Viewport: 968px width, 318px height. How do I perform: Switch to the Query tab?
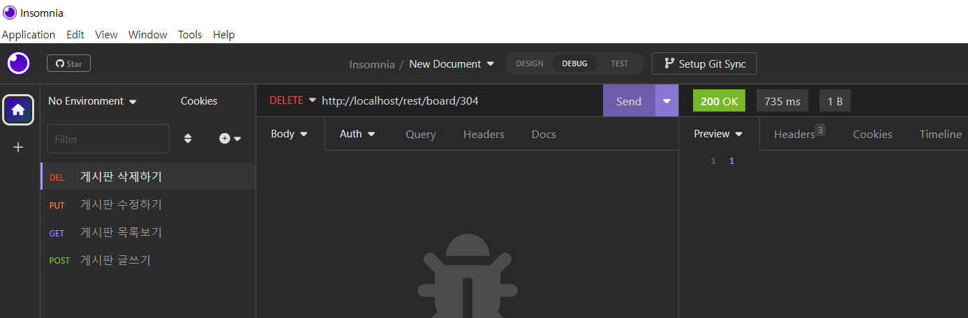pyautogui.click(x=421, y=135)
